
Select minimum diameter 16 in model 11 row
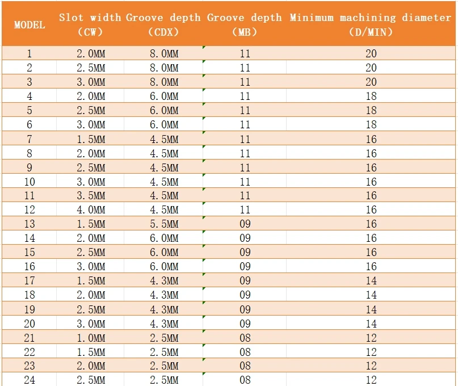(371, 195)
